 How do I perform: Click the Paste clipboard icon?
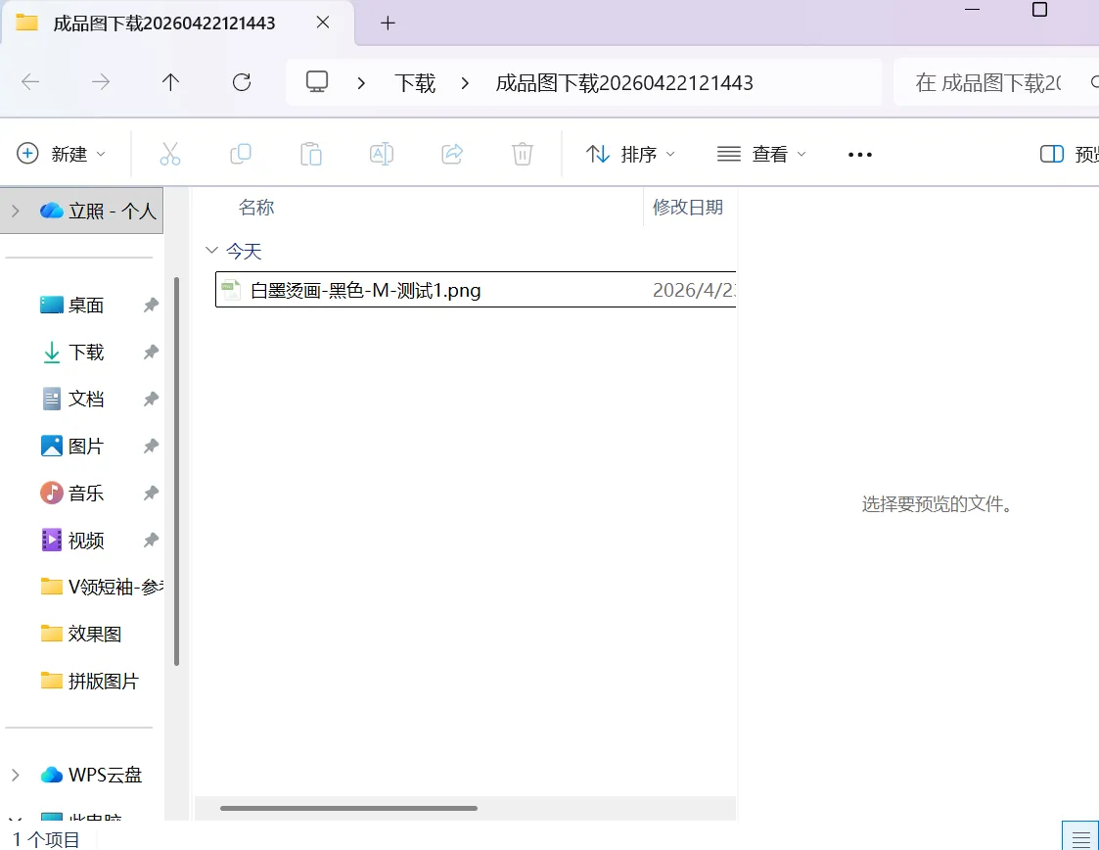click(311, 154)
